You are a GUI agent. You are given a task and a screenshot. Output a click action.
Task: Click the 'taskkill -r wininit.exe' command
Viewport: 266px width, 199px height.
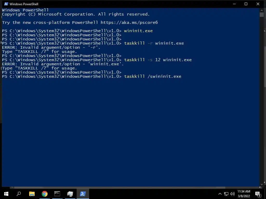154,43
